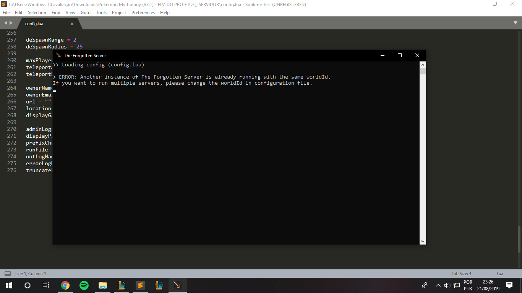
Task: Open Task View on the taskbar
Action: 46,285
